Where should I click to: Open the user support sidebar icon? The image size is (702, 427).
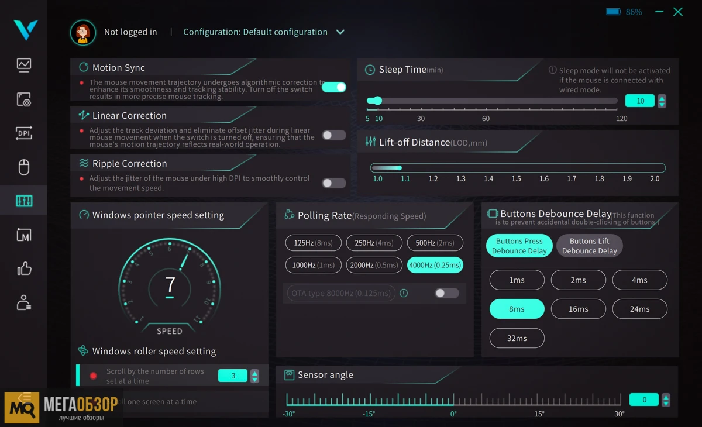click(x=23, y=302)
